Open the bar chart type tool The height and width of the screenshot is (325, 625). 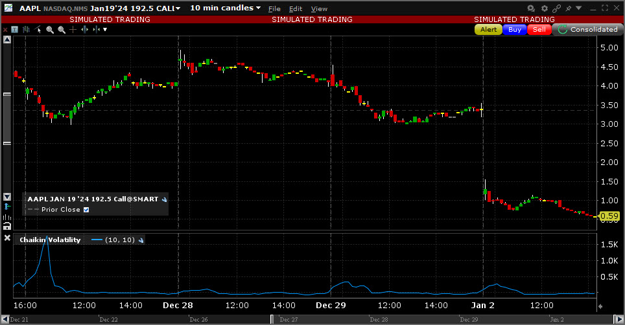27,29
